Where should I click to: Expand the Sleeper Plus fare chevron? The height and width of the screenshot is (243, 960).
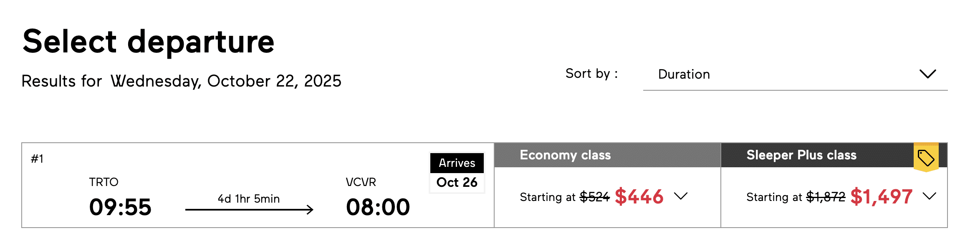pyautogui.click(x=929, y=196)
